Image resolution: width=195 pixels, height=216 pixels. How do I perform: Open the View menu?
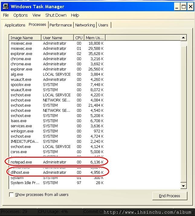36,15
